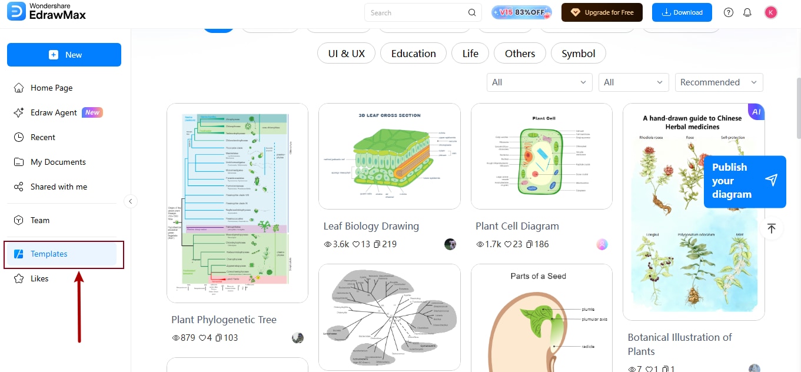
Task: Open Likes via the heart icon
Action: click(18, 278)
